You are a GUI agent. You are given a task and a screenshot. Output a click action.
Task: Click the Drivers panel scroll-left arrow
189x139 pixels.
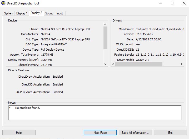113,64
